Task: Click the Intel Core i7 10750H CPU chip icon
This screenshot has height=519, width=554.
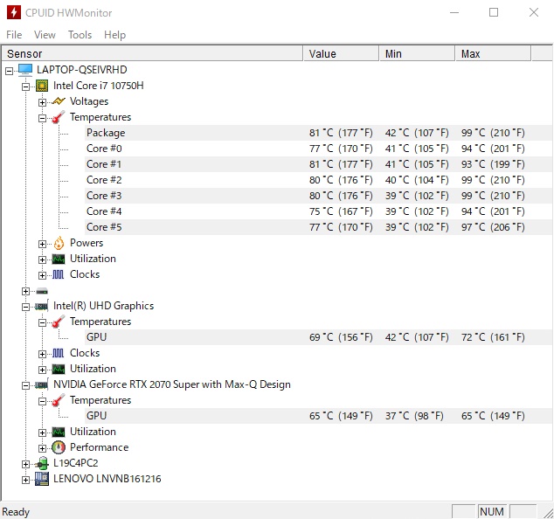Action: click(42, 86)
